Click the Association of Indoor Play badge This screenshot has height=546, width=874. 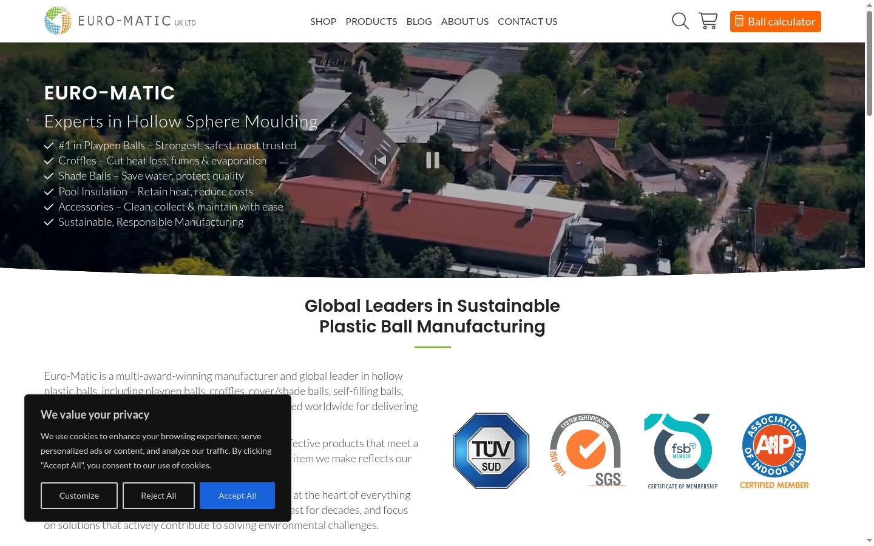coord(774,451)
